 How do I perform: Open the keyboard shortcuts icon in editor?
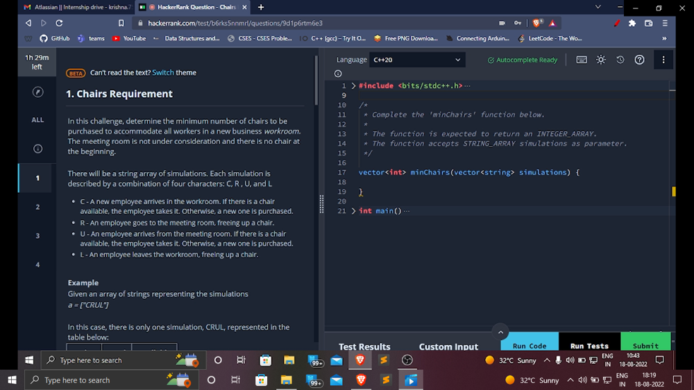click(582, 60)
